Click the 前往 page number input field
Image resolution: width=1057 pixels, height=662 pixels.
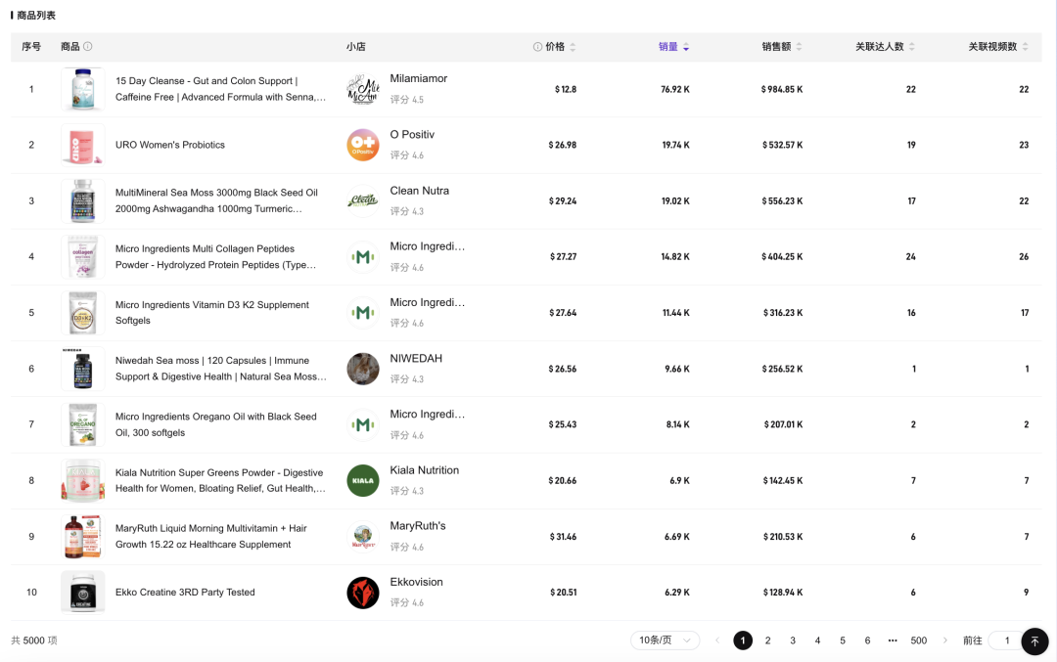point(1005,640)
